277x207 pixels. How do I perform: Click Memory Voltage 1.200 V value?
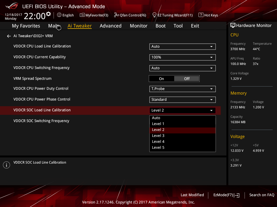pyautogui.click(x=258, y=107)
